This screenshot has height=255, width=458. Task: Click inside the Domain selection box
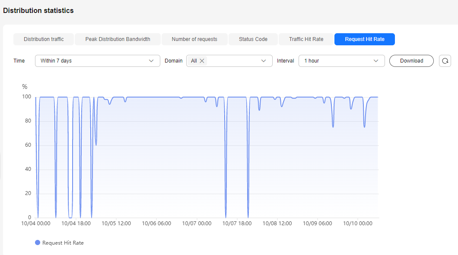(x=229, y=61)
